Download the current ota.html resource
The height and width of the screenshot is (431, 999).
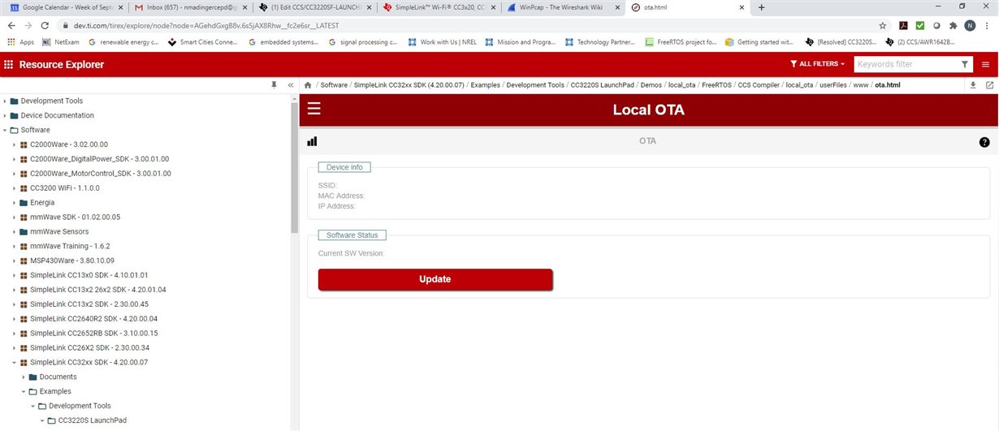pyautogui.click(x=973, y=84)
